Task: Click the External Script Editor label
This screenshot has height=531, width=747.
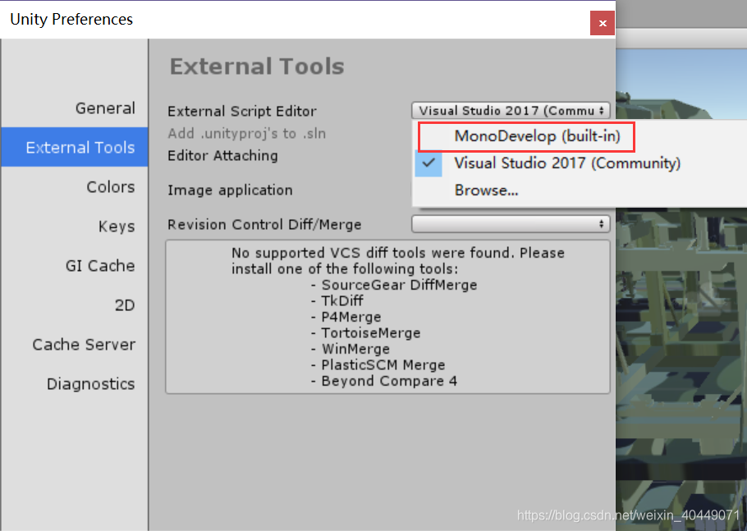Action: pyautogui.click(x=241, y=111)
